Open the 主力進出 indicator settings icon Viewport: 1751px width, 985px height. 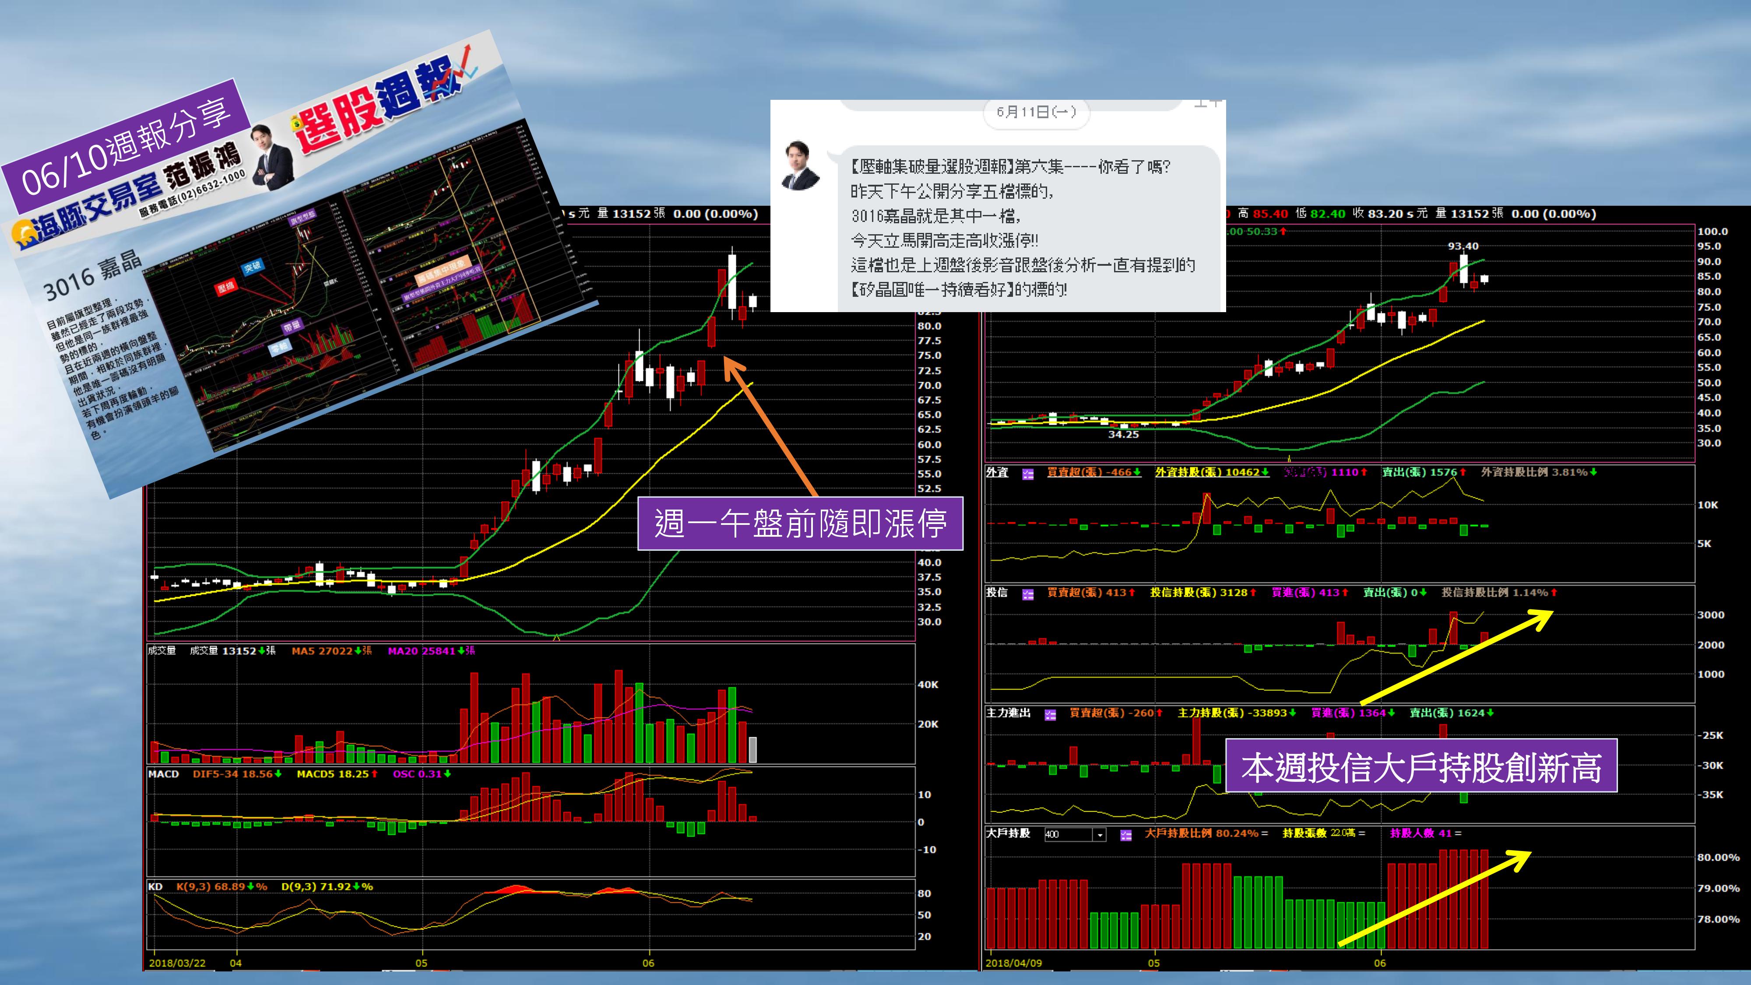pyautogui.click(x=1050, y=714)
